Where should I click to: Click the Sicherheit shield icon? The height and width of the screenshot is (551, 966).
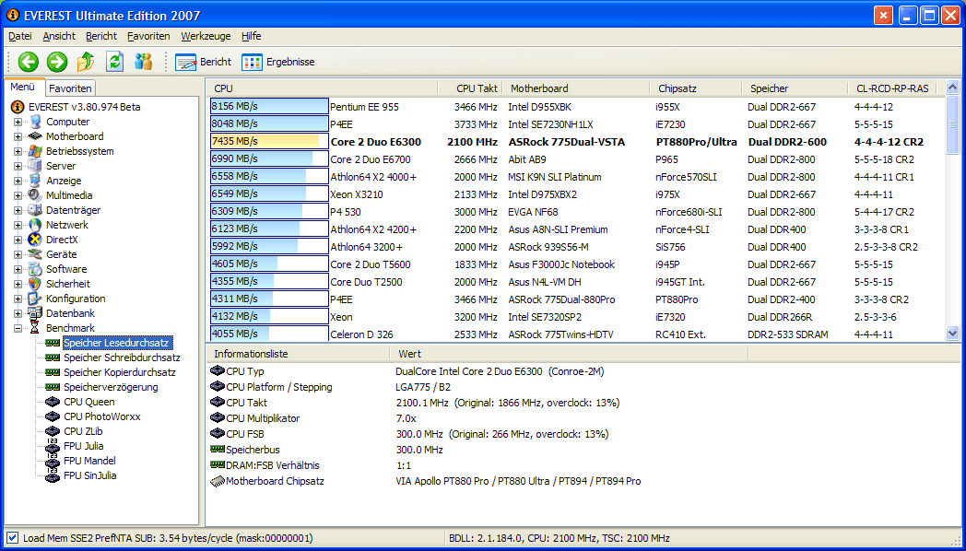click(36, 285)
